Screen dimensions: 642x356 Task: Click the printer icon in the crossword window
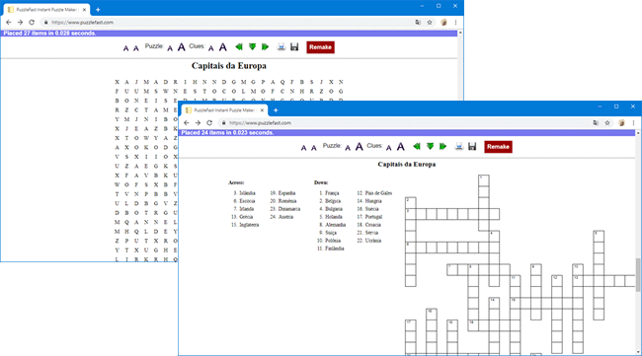(x=459, y=146)
